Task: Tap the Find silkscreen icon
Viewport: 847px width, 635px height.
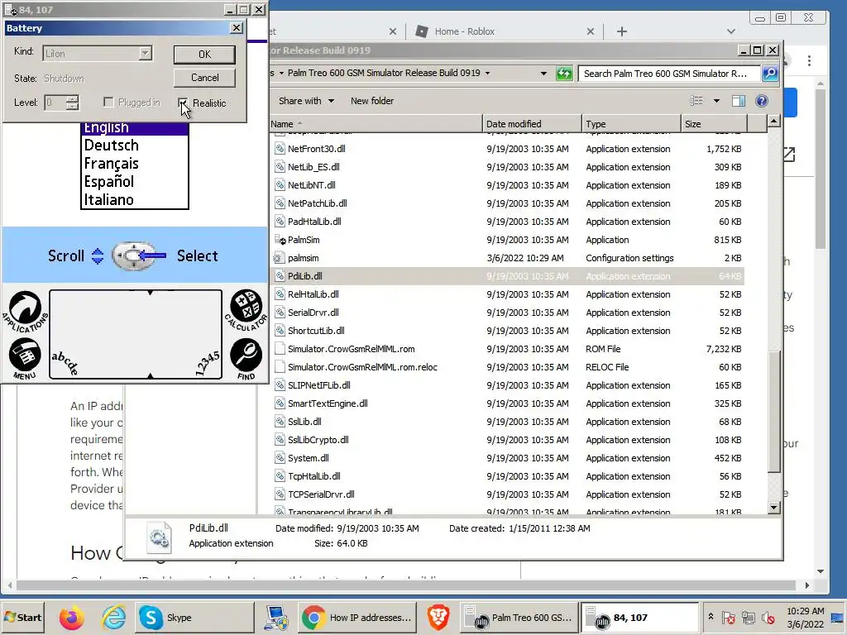Action: 246,359
